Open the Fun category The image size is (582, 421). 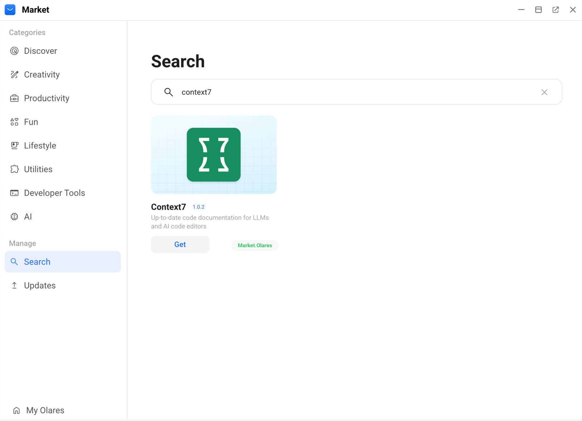(31, 122)
